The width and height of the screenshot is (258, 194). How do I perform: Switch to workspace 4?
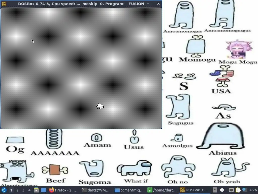29,190
